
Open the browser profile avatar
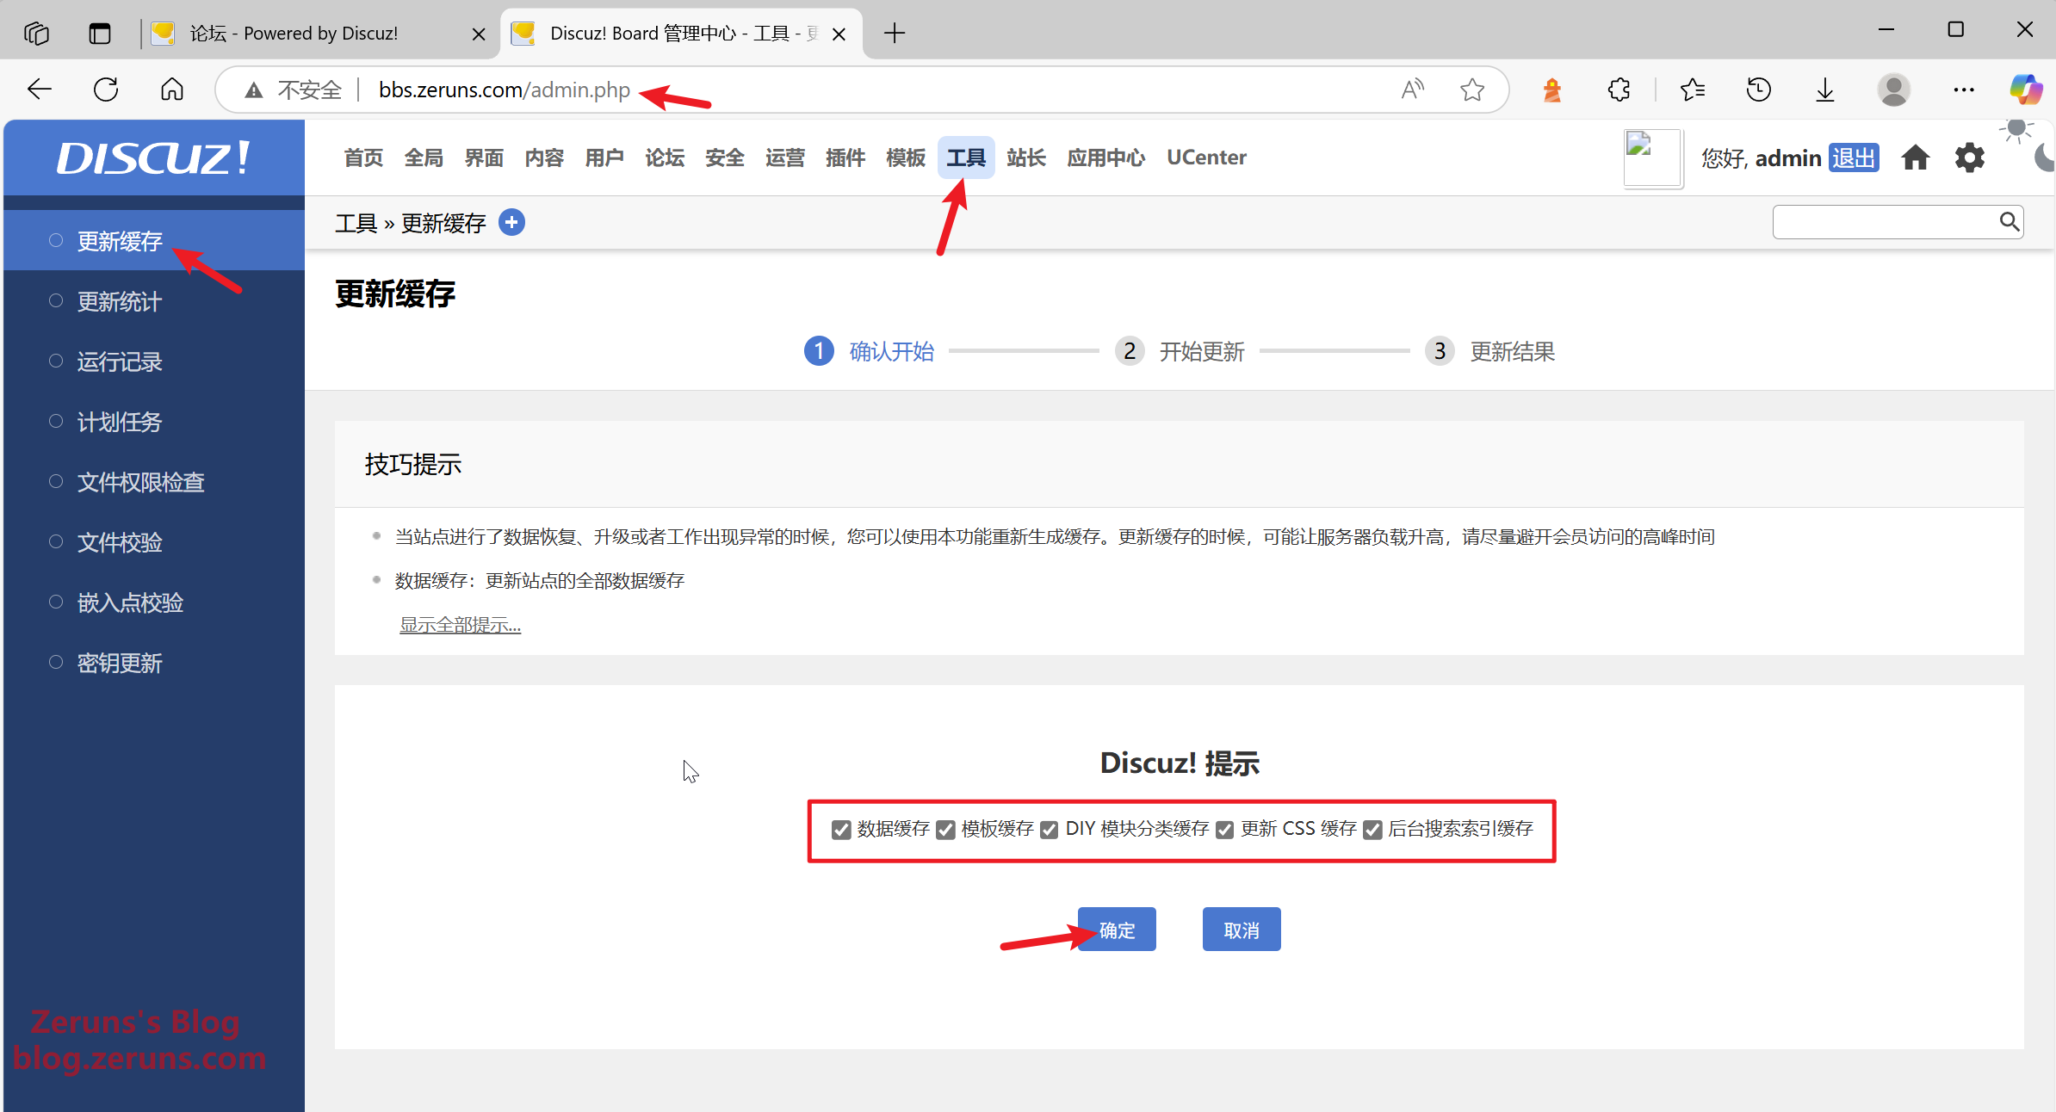pyautogui.click(x=1893, y=90)
